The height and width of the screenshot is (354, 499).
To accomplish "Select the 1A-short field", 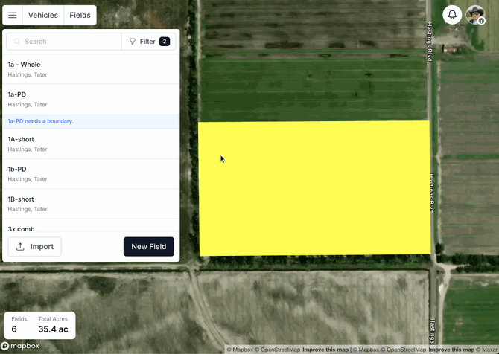I will tap(91, 144).
